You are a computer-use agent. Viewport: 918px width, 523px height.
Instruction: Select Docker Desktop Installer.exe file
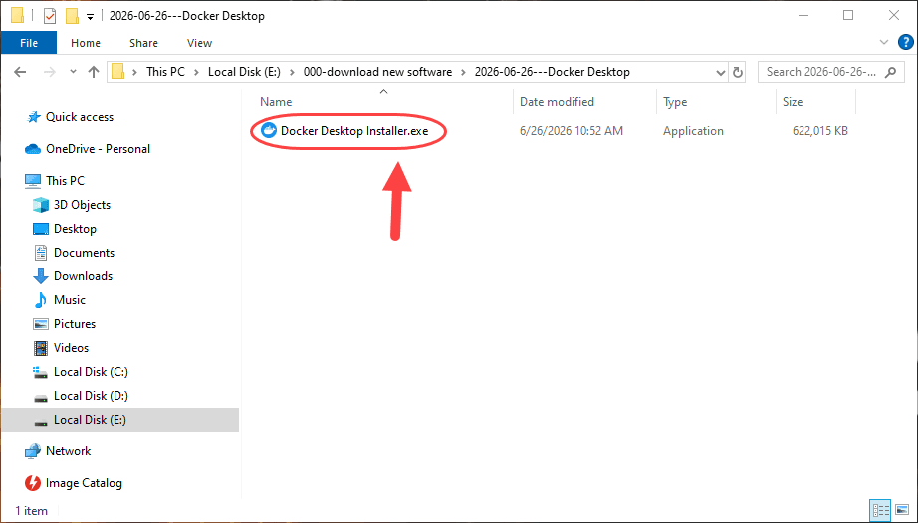(x=354, y=131)
